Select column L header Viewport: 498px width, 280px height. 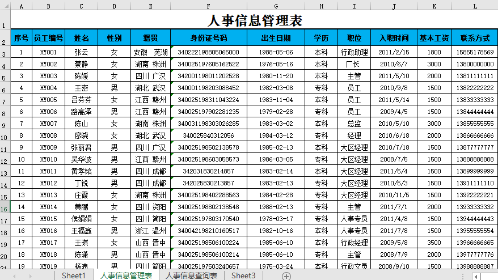tap(475, 6)
